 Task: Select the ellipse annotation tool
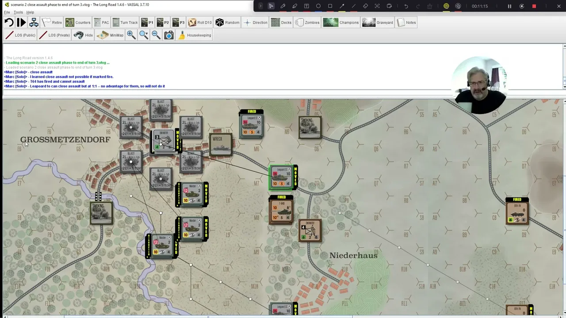(318, 6)
